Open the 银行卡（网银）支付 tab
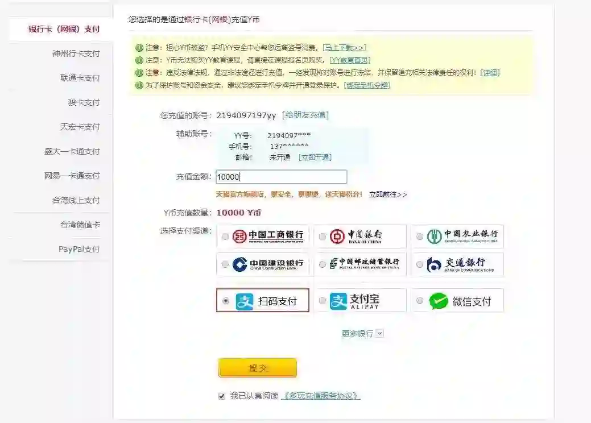Screen dimensions: 591x423 (x=64, y=29)
